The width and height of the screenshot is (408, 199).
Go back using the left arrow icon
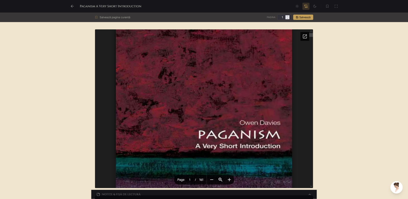[72, 6]
